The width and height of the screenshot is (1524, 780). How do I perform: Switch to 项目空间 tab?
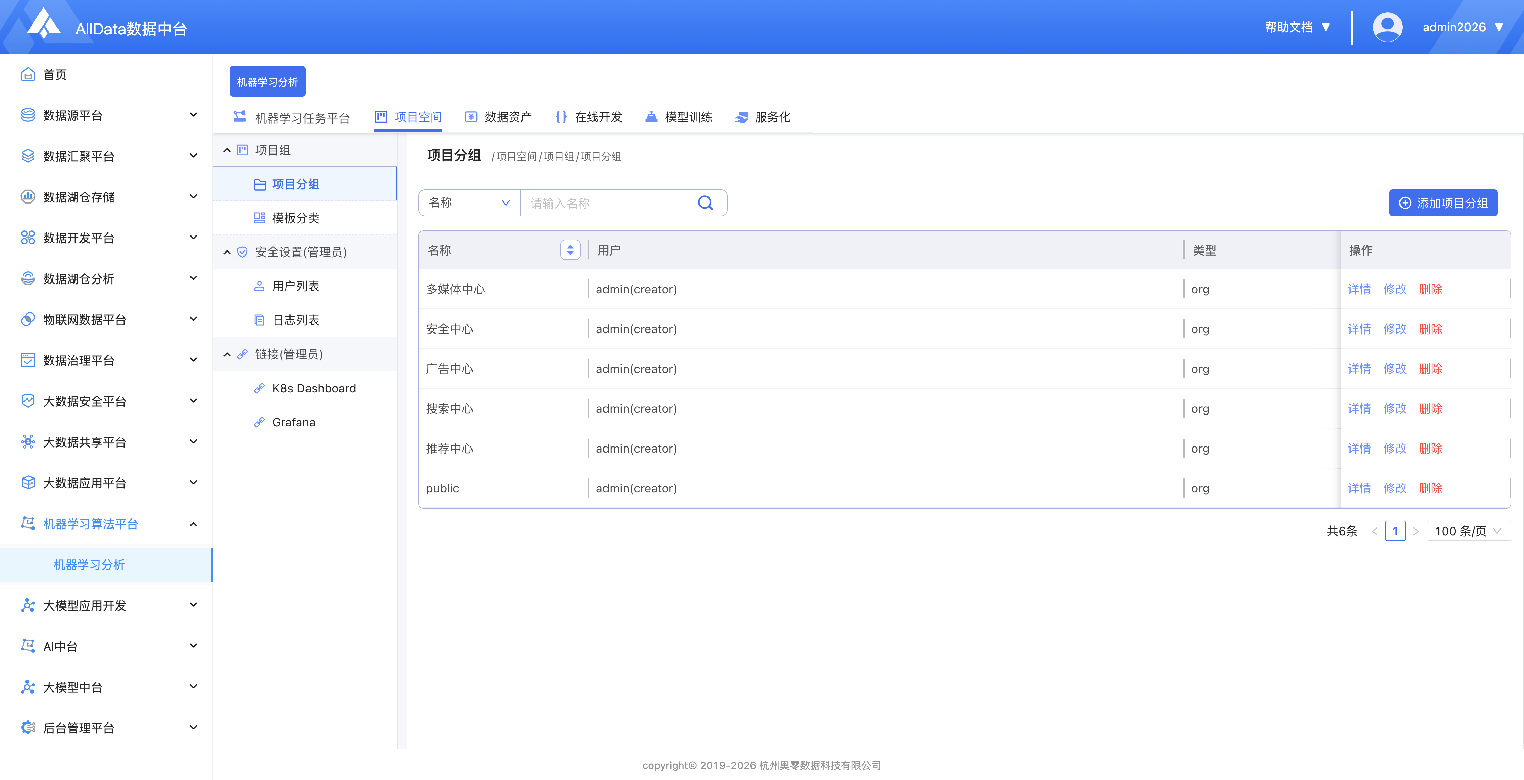point(408,117)
